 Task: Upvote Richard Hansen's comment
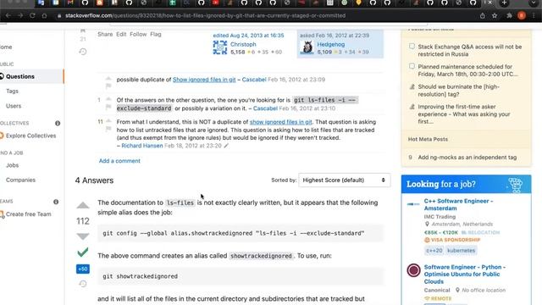coord(108,121)
